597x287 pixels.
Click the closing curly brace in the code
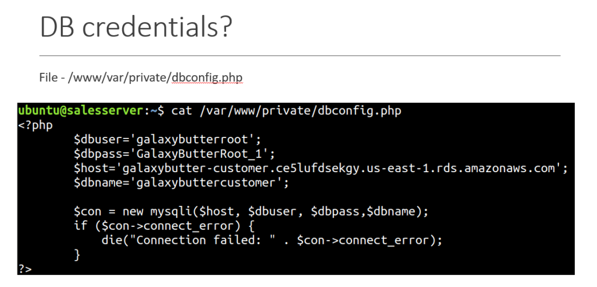tap(77, 254)
